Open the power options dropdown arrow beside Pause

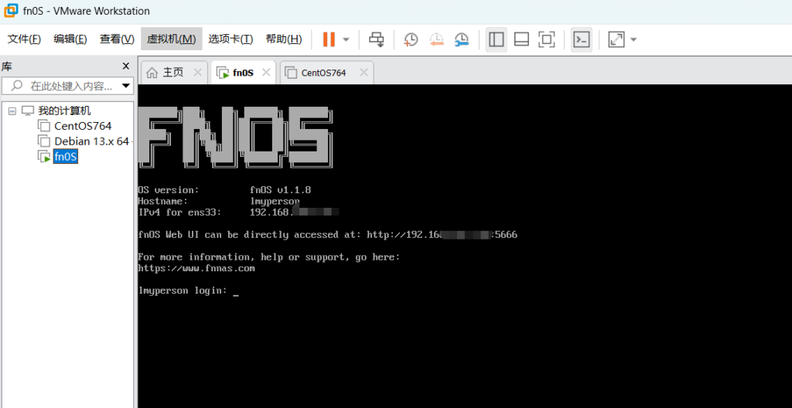(x=346, y=39)
